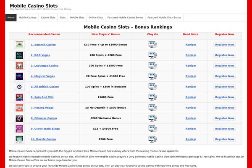Read the Pocket Vegas Review link
The height and width of the screenshot is (168, 252).
[191, 108]
